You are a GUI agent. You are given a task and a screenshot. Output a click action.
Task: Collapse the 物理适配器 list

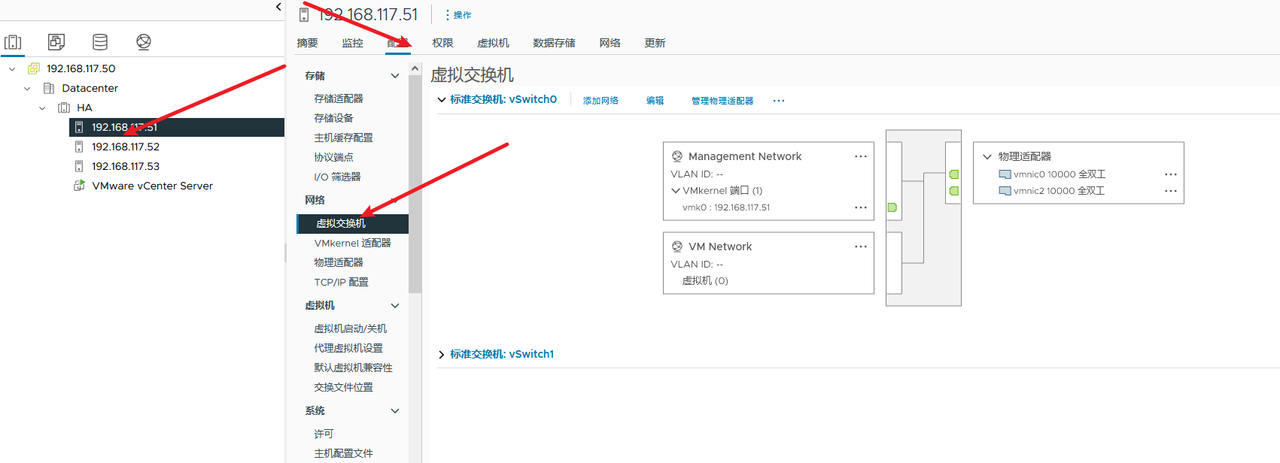click(x=987, y=157)
